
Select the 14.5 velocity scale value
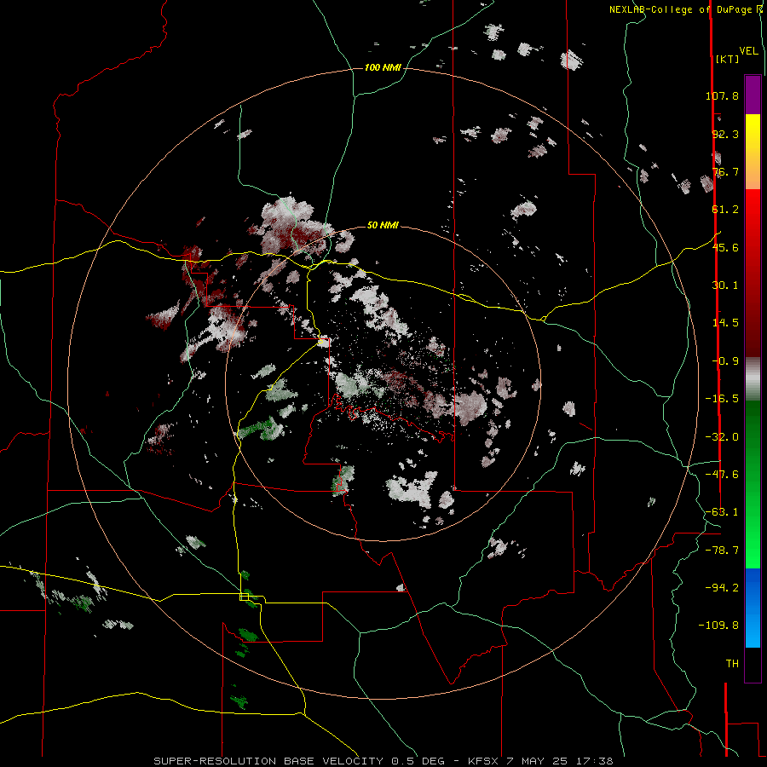coord(725,323)
